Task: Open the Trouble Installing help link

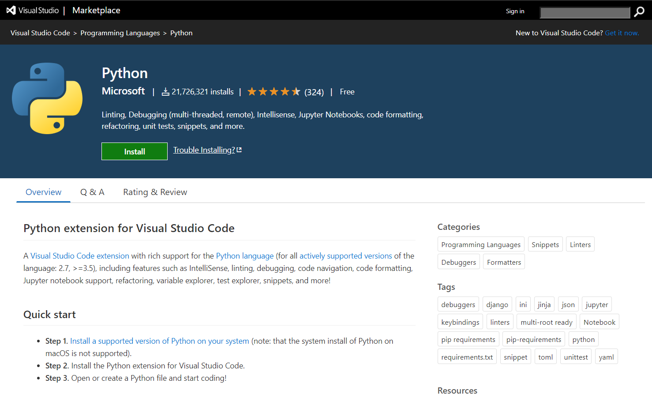Action: point(203,150)
